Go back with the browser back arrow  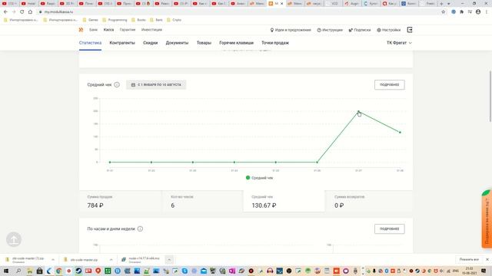click(5, 12)
